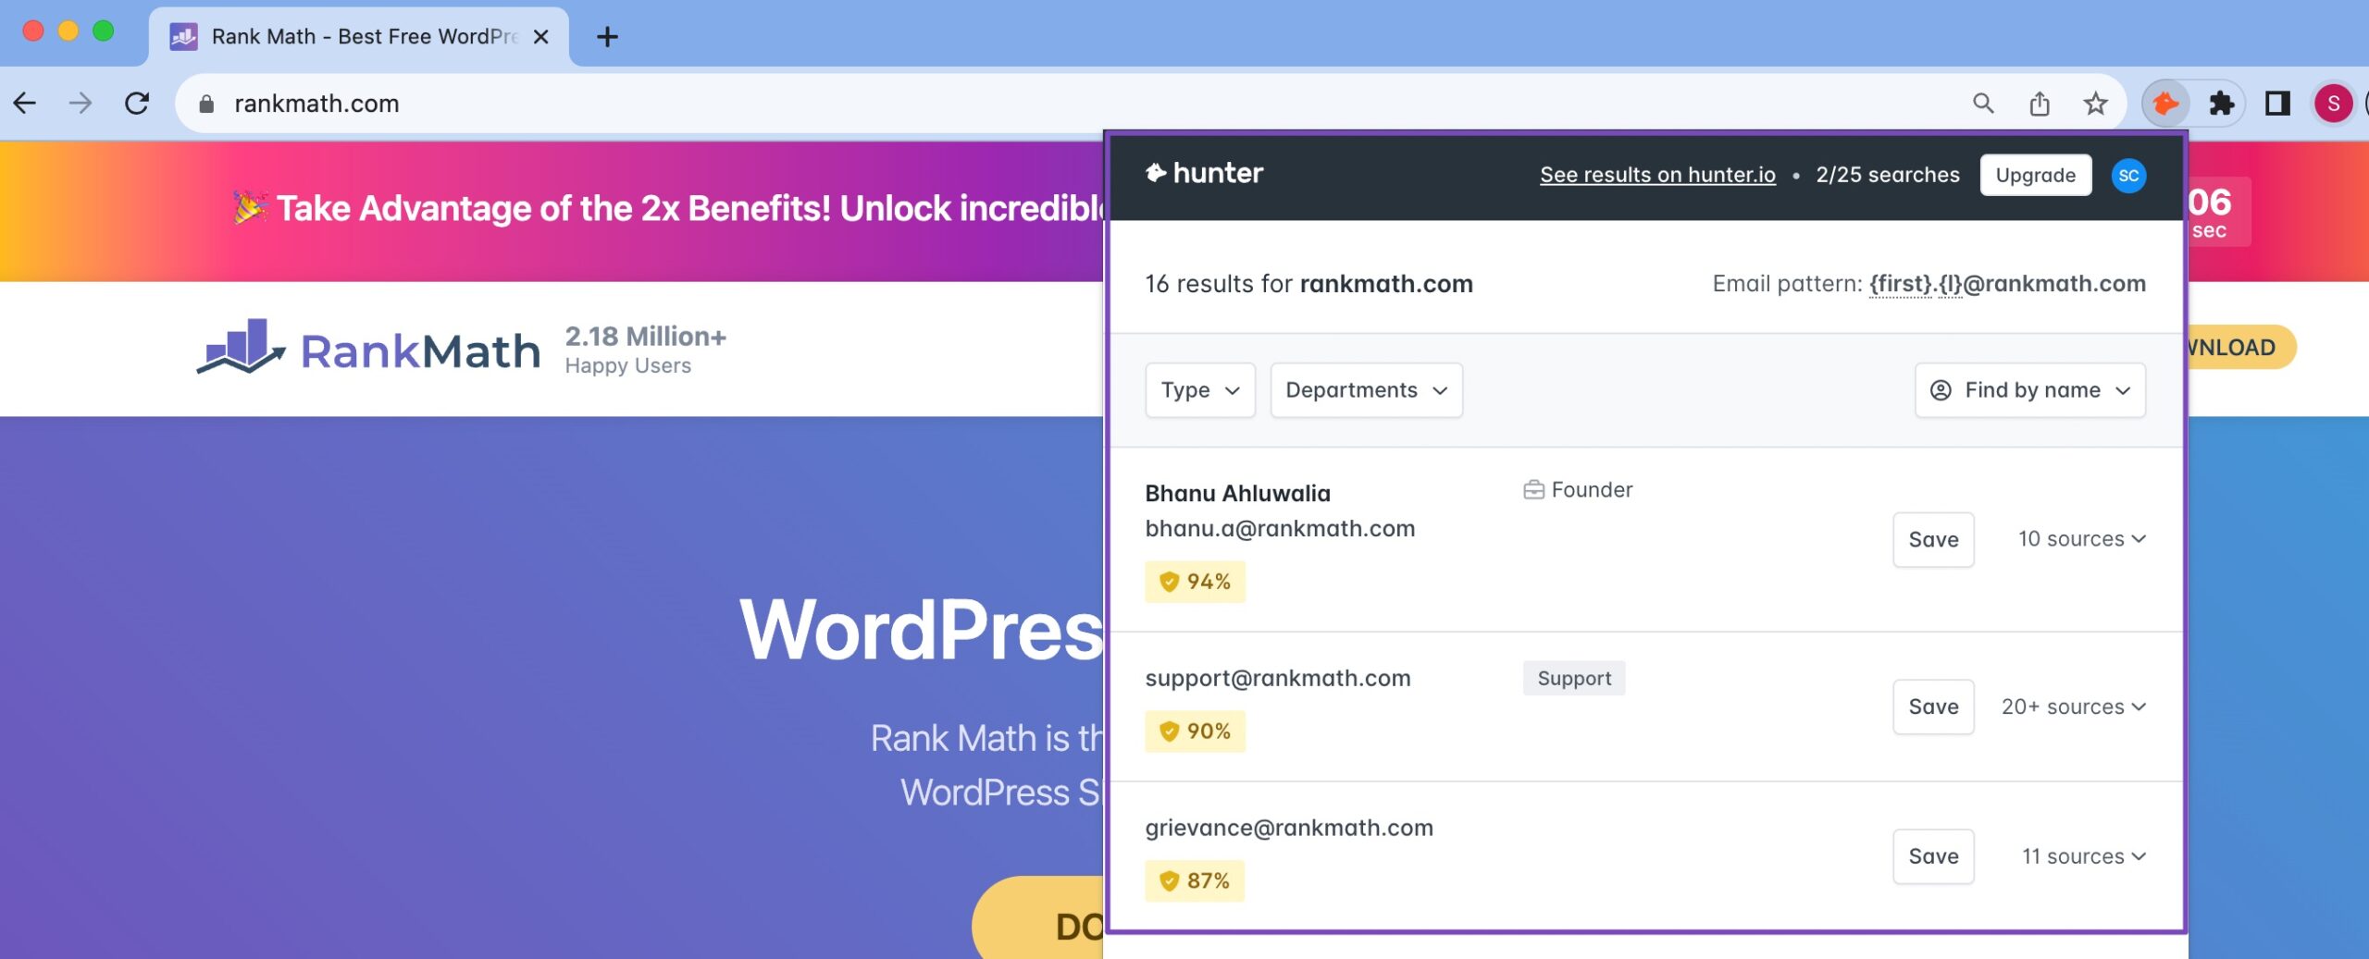Click the 90% confidence badge
Image resolution: width=2369 pixels, height=959 pixels.
[x=1195, y=732]
